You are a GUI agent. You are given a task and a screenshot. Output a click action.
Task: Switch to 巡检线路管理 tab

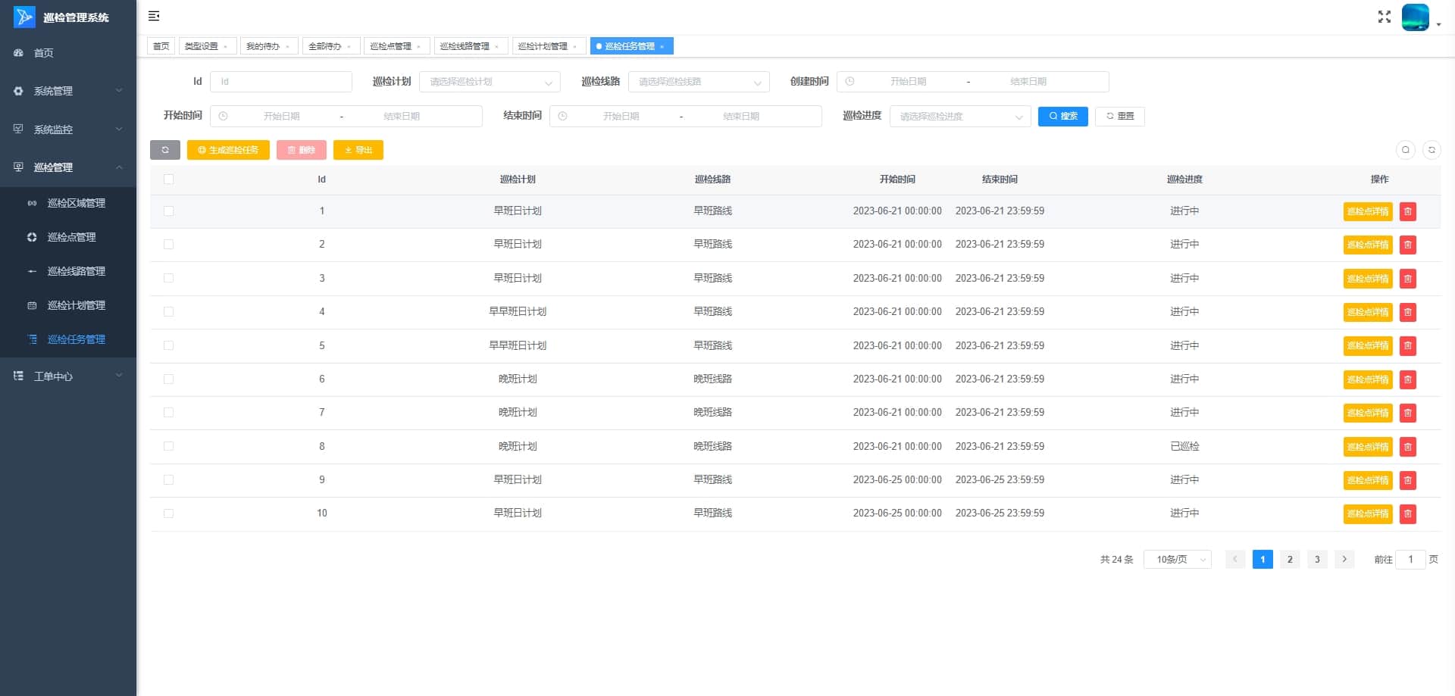point(465,46)
